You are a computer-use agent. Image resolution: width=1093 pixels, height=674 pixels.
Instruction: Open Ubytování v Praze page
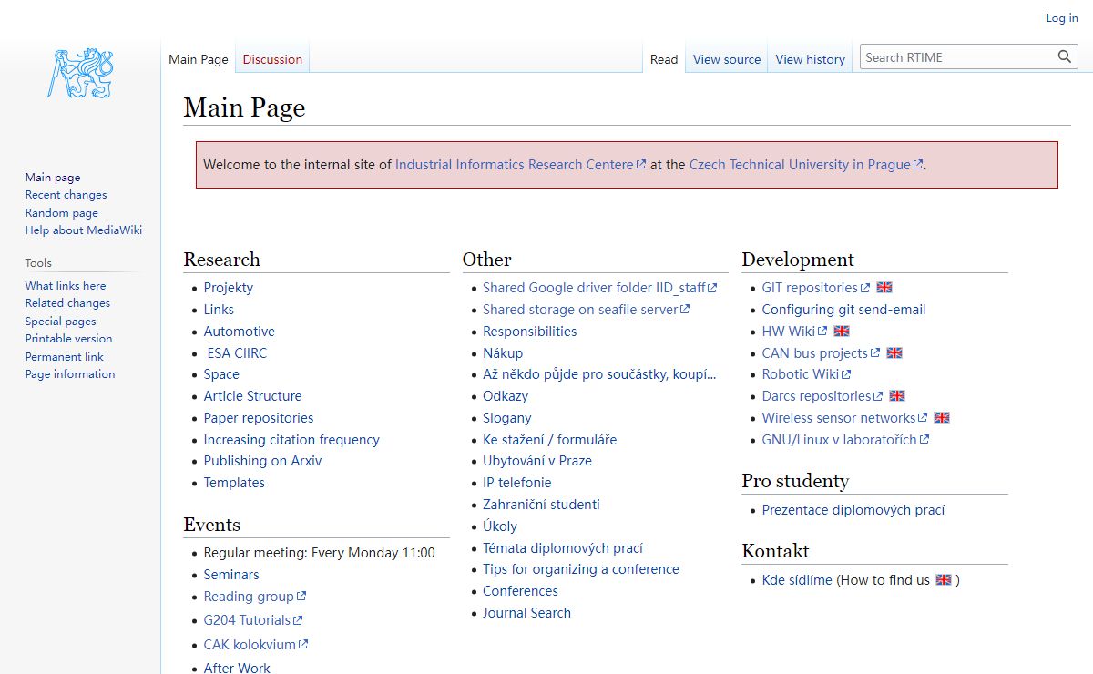pos(537,461)
